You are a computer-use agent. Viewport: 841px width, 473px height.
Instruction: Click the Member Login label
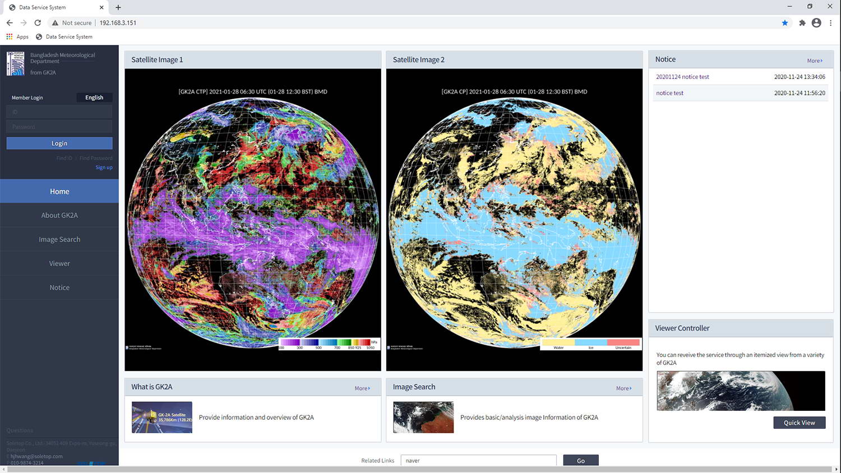pos(27,98)
